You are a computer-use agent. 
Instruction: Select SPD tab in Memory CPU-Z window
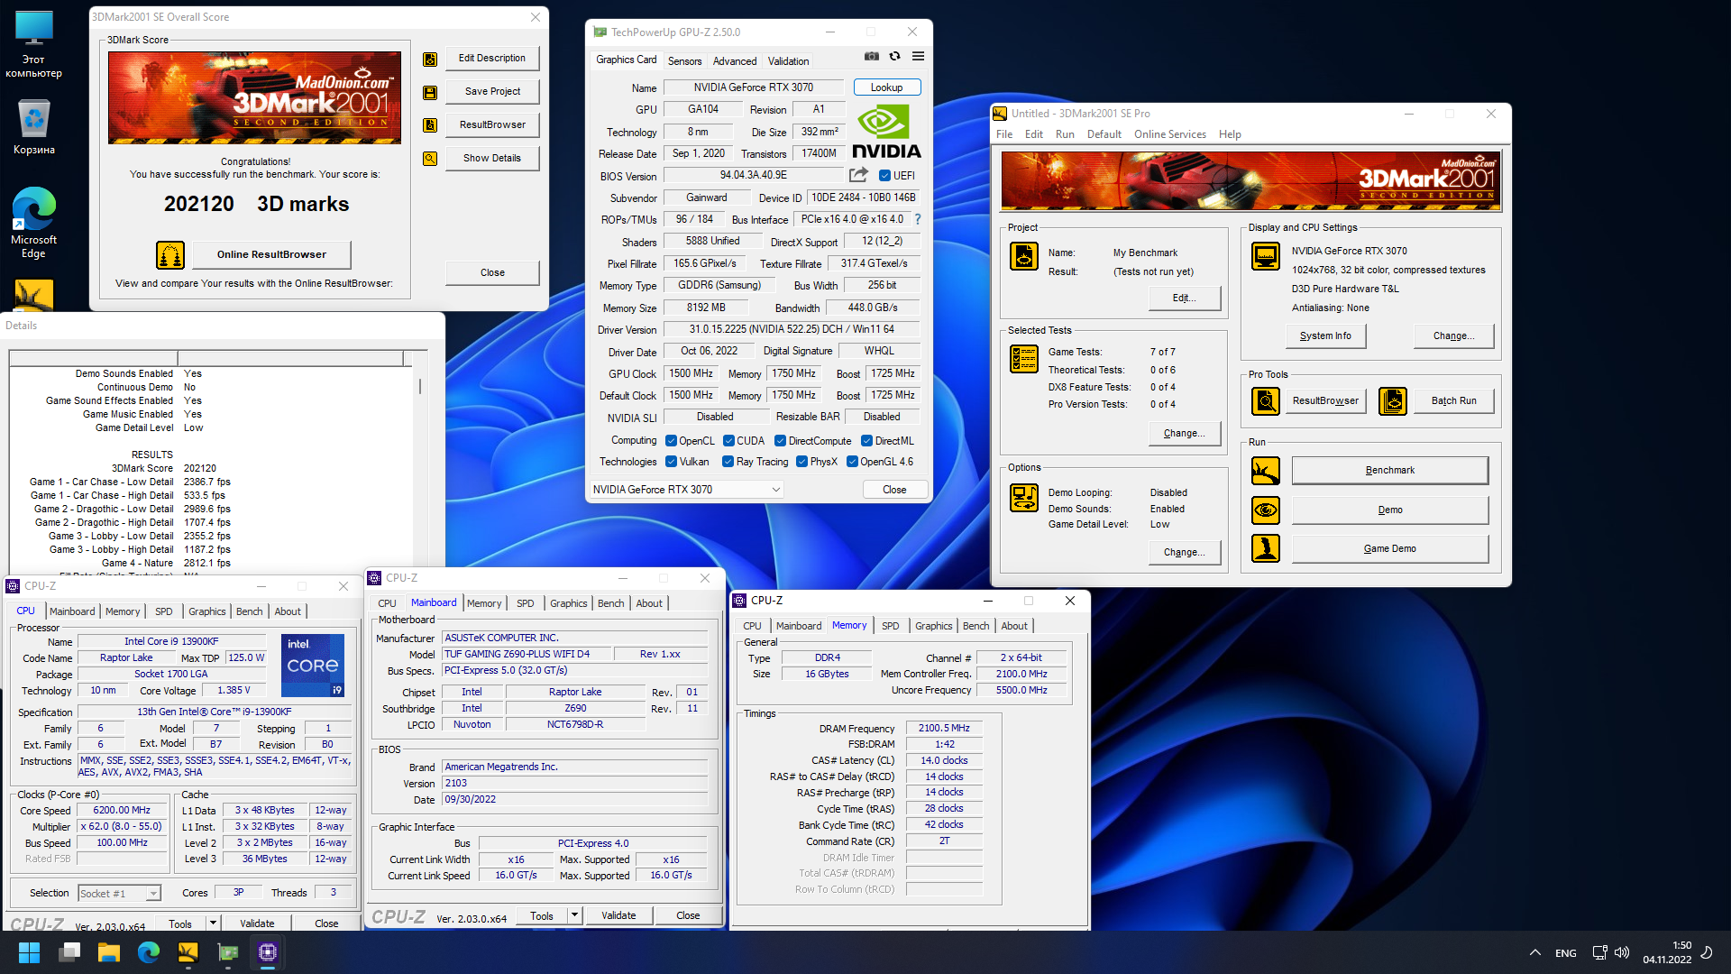point(890,626)
